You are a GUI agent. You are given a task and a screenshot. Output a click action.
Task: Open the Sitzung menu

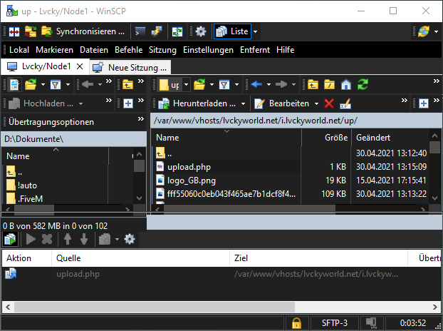[162, 50]
